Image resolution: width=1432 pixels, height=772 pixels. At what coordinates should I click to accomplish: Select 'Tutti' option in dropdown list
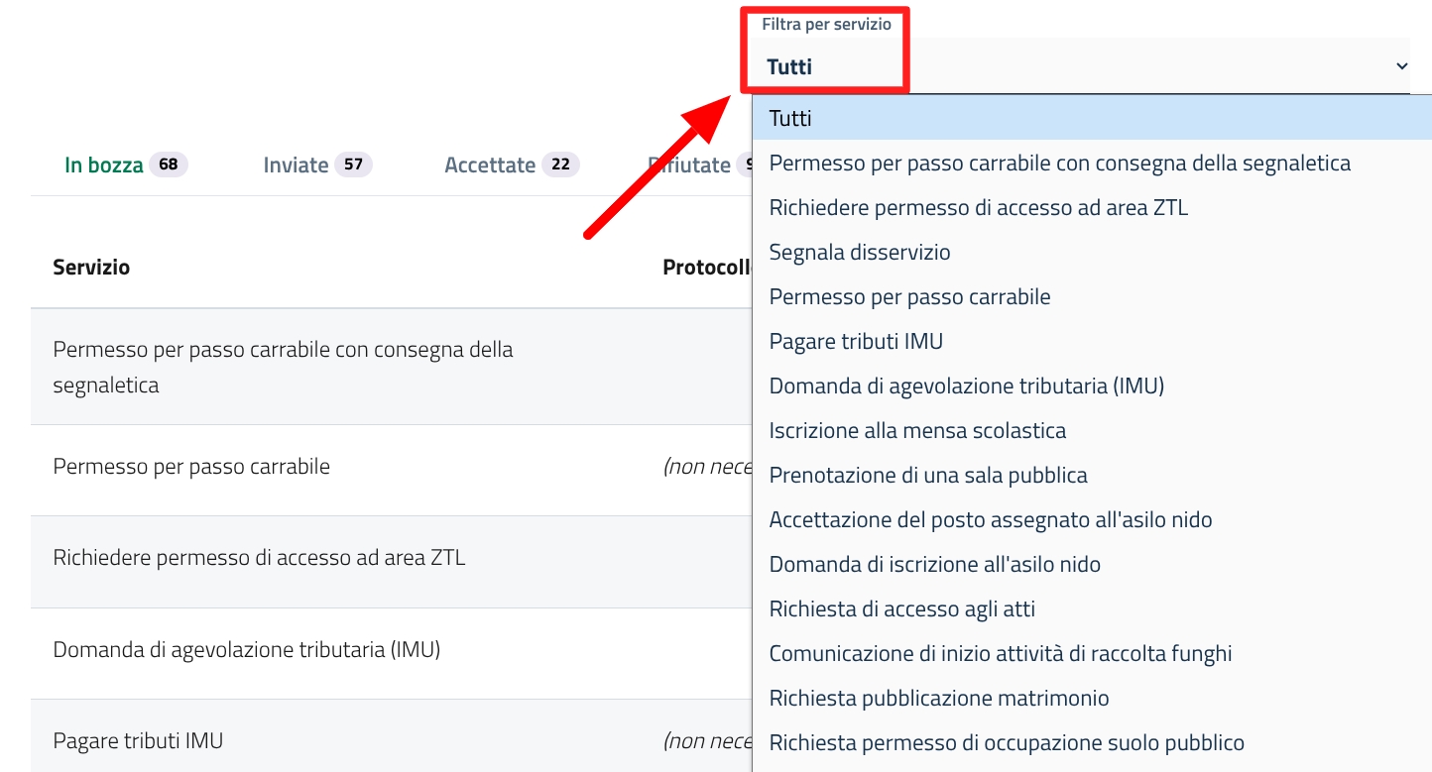(x=790, y=119)
